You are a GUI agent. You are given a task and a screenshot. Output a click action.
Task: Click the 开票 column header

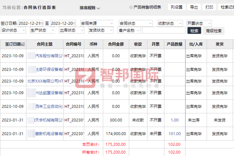(155, 44)
